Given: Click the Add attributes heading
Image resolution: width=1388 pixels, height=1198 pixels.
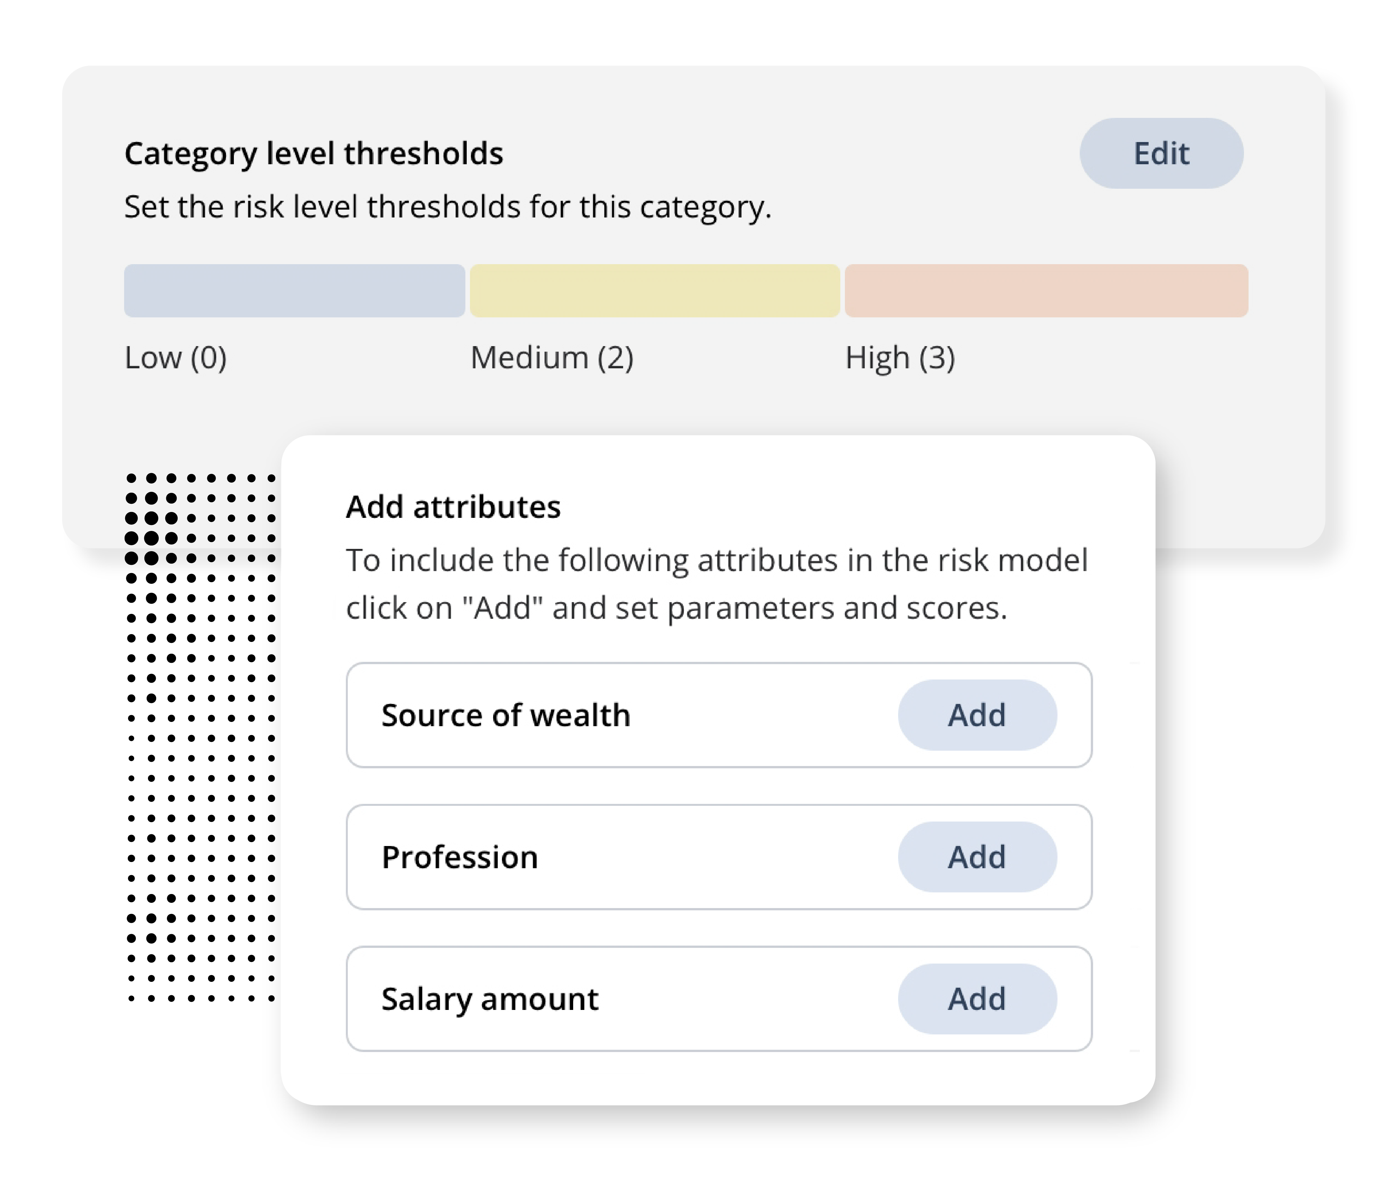Looking at the screenshot, I should pyautogui.click(x=453, y=507).
